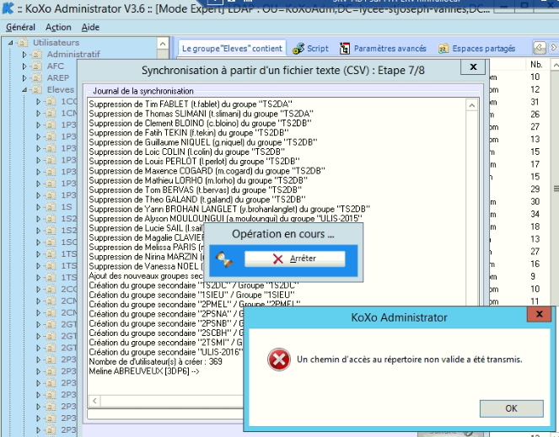This screenshot has width=559, height=437.
Task: Close the CSV synchronisation wizard window
Action: (x=473, y=67)
